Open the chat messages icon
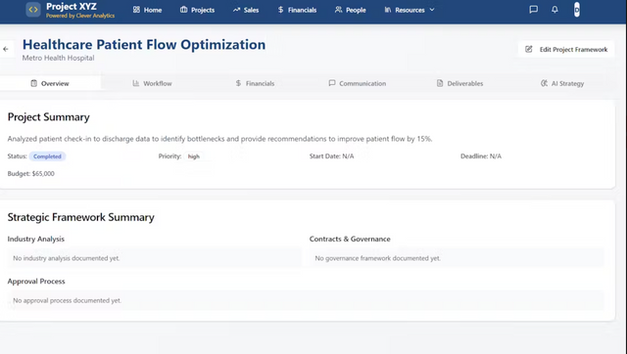 tap(533, 10)
